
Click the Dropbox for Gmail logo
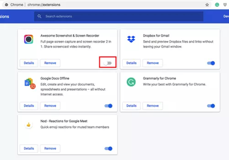pyautogui.click(x=131, y=39)
